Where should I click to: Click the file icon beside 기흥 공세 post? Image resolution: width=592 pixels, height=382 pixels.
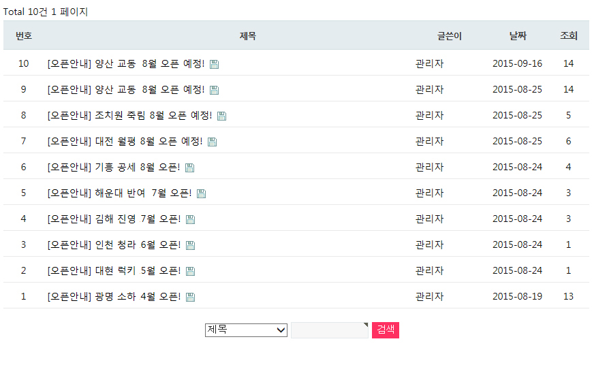coord(189,168)
